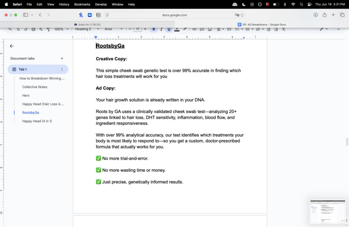This screenshot has height=227, width=349.
Task: Increase font size with plus button
Action: (145, 29)
